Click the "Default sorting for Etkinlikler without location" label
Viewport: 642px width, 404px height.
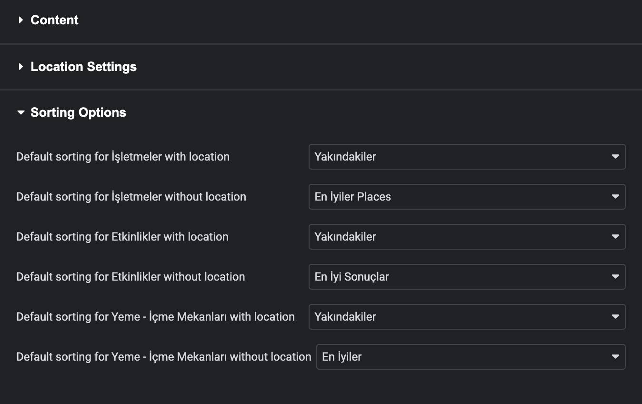pos(130,277)
